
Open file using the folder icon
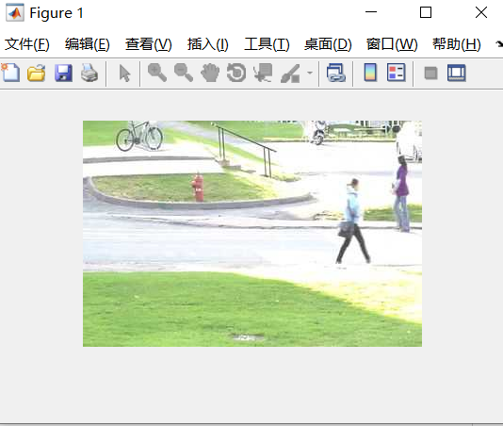tap(36, 73)
